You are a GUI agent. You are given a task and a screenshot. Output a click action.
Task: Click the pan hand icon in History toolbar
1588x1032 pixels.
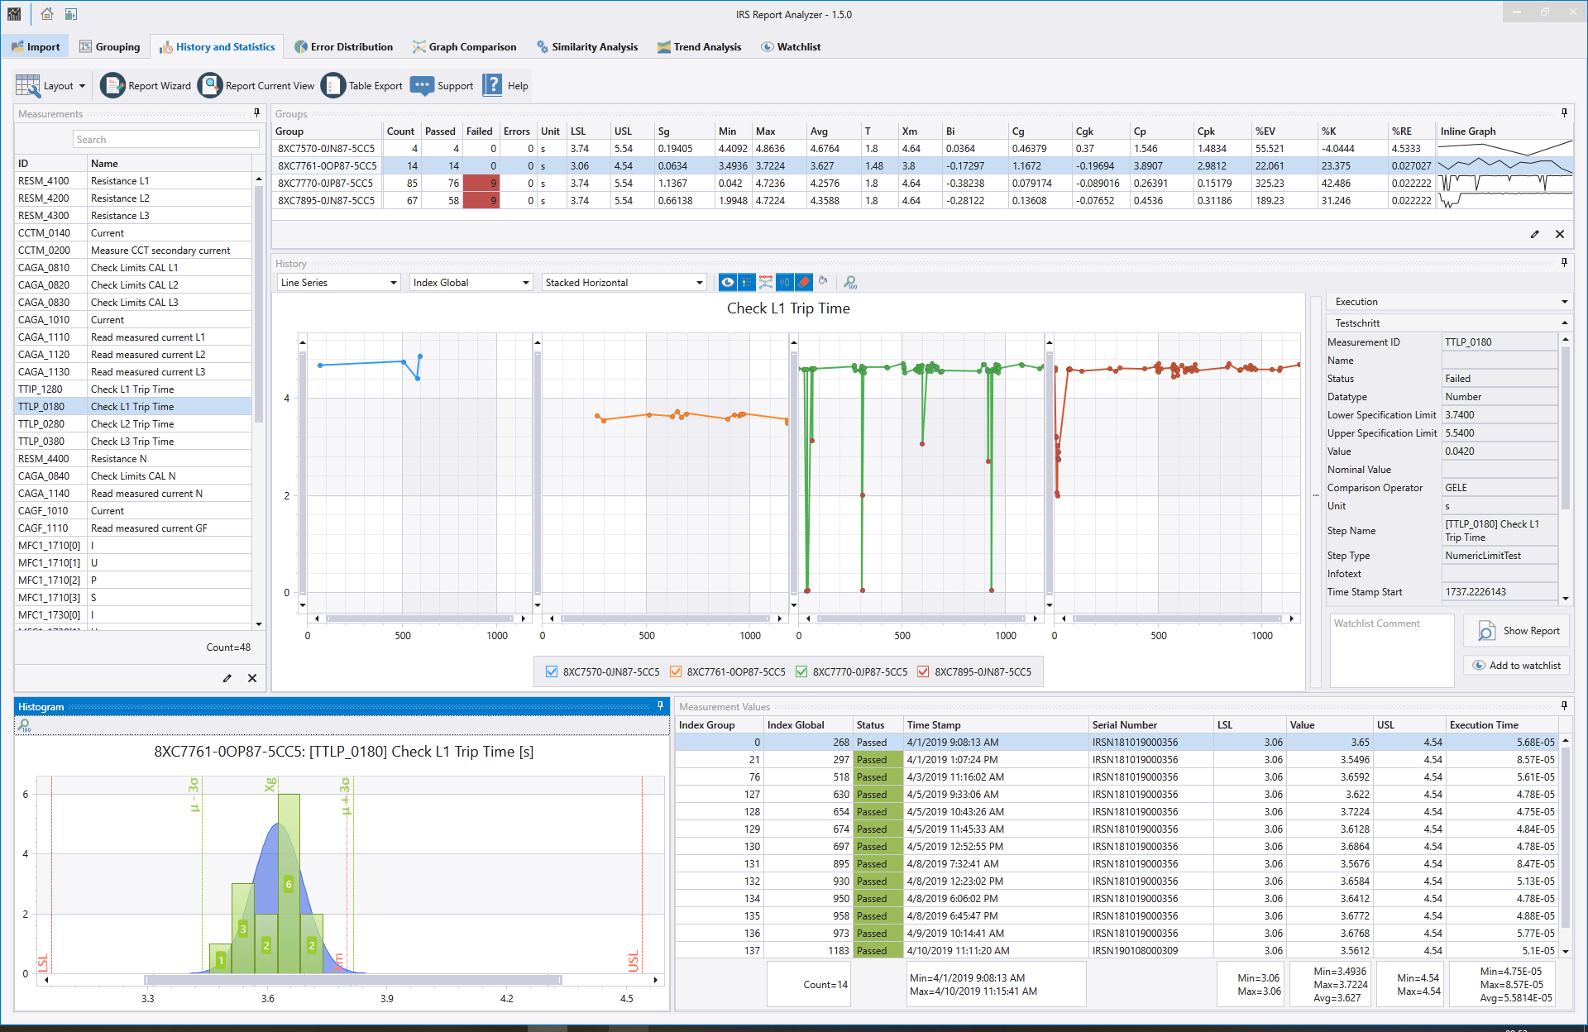point(823,281)
